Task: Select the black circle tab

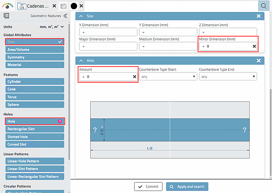Action: tap(74, 6)
